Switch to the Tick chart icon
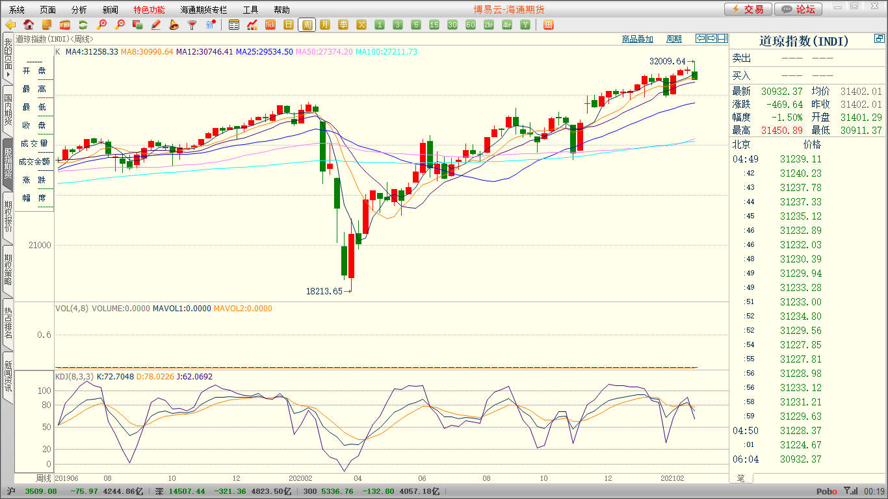This screenshot has width=888, height=499. [x=270, y=25]
